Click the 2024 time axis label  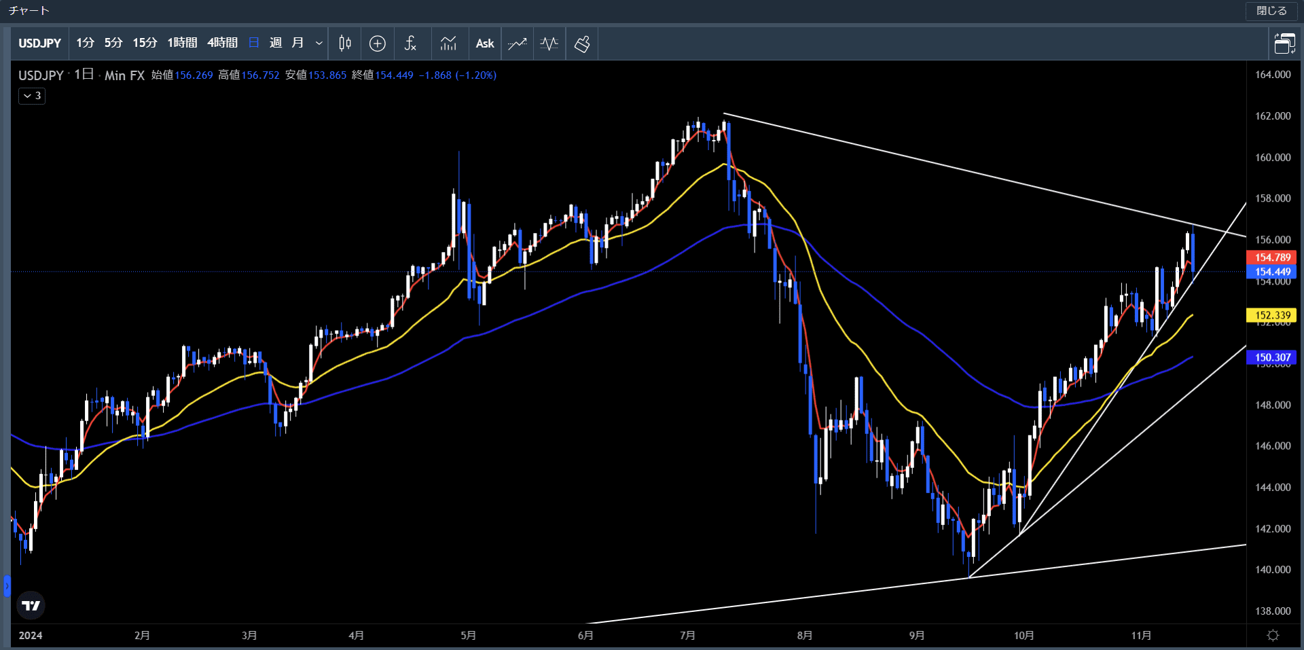pos(31,636)
